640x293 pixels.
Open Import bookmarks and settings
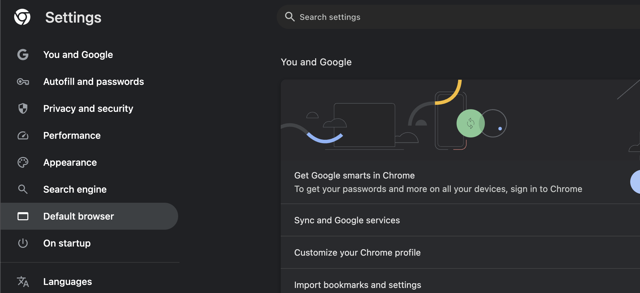(x=358, y=285)
